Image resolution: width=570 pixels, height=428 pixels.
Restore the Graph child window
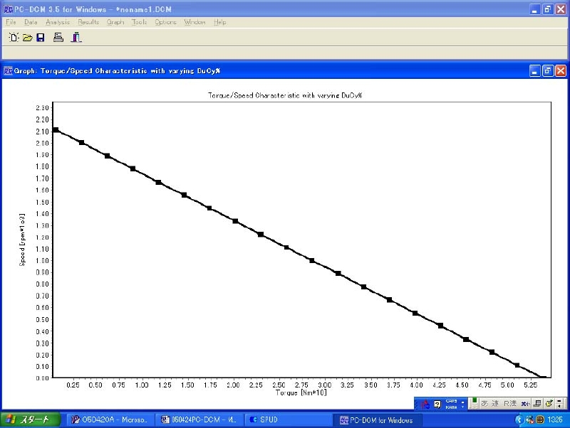tap(548, 70)
